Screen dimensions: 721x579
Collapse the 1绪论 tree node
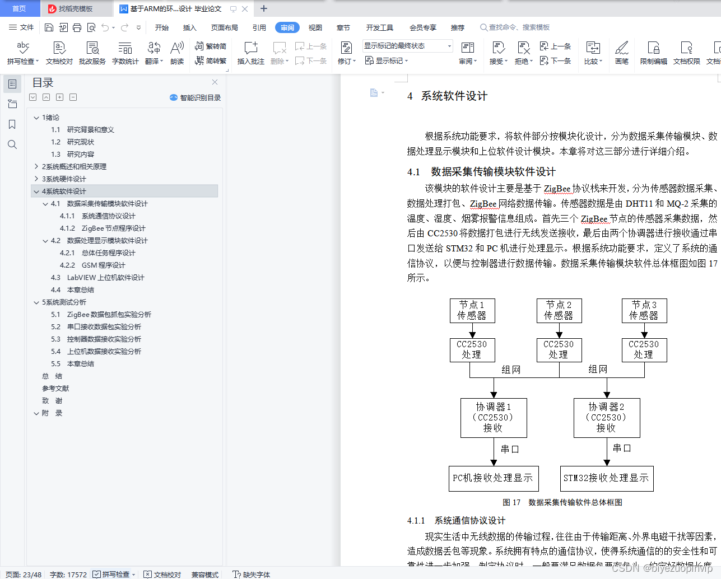[36, 118]
